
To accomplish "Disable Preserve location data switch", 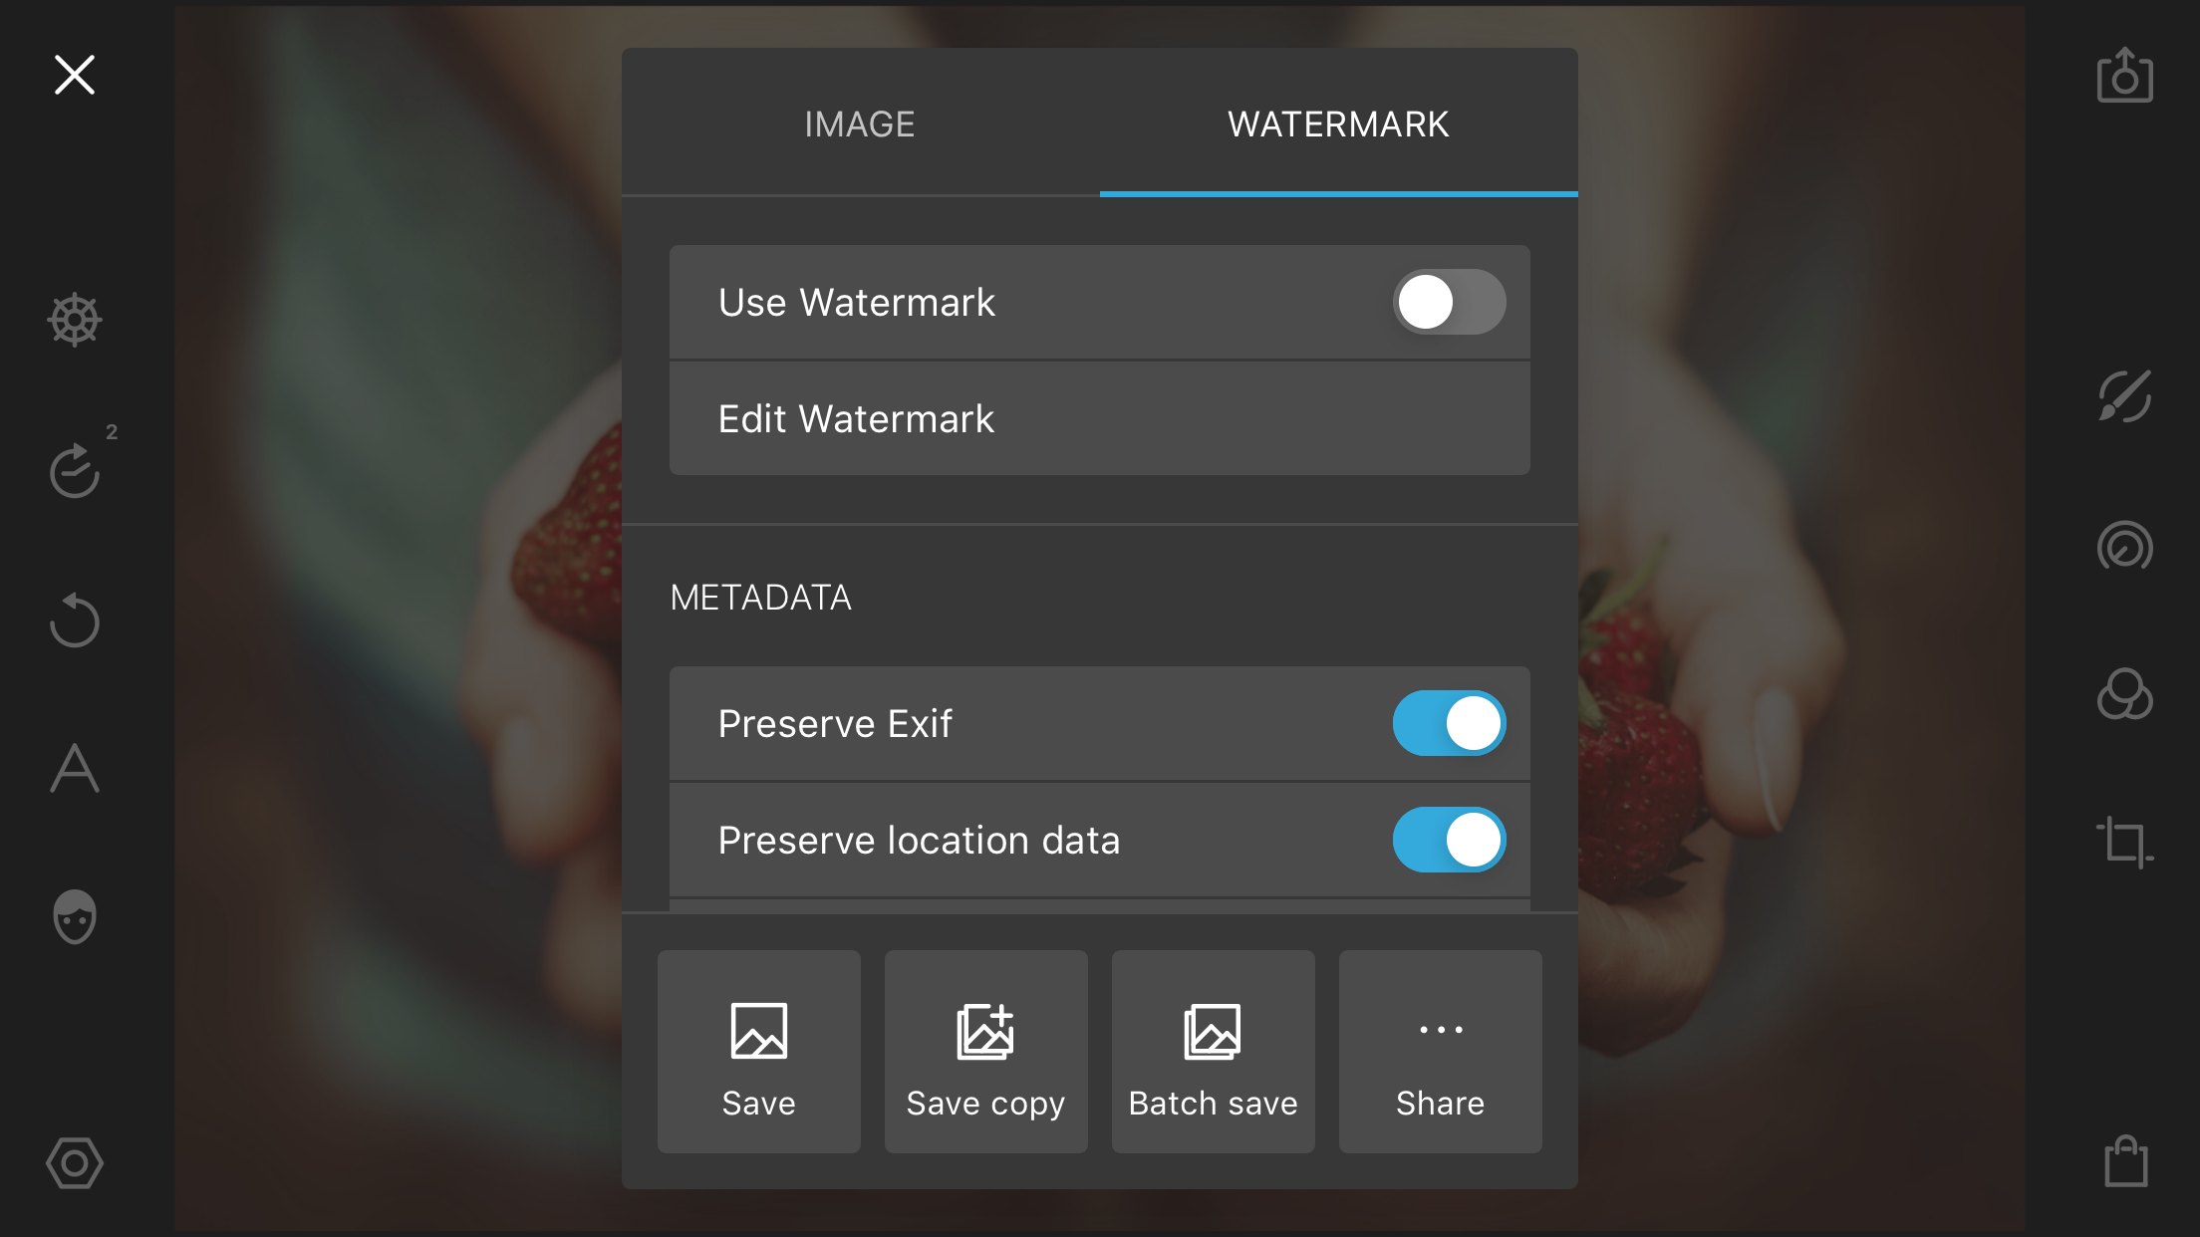I will tap(1449, 840).
